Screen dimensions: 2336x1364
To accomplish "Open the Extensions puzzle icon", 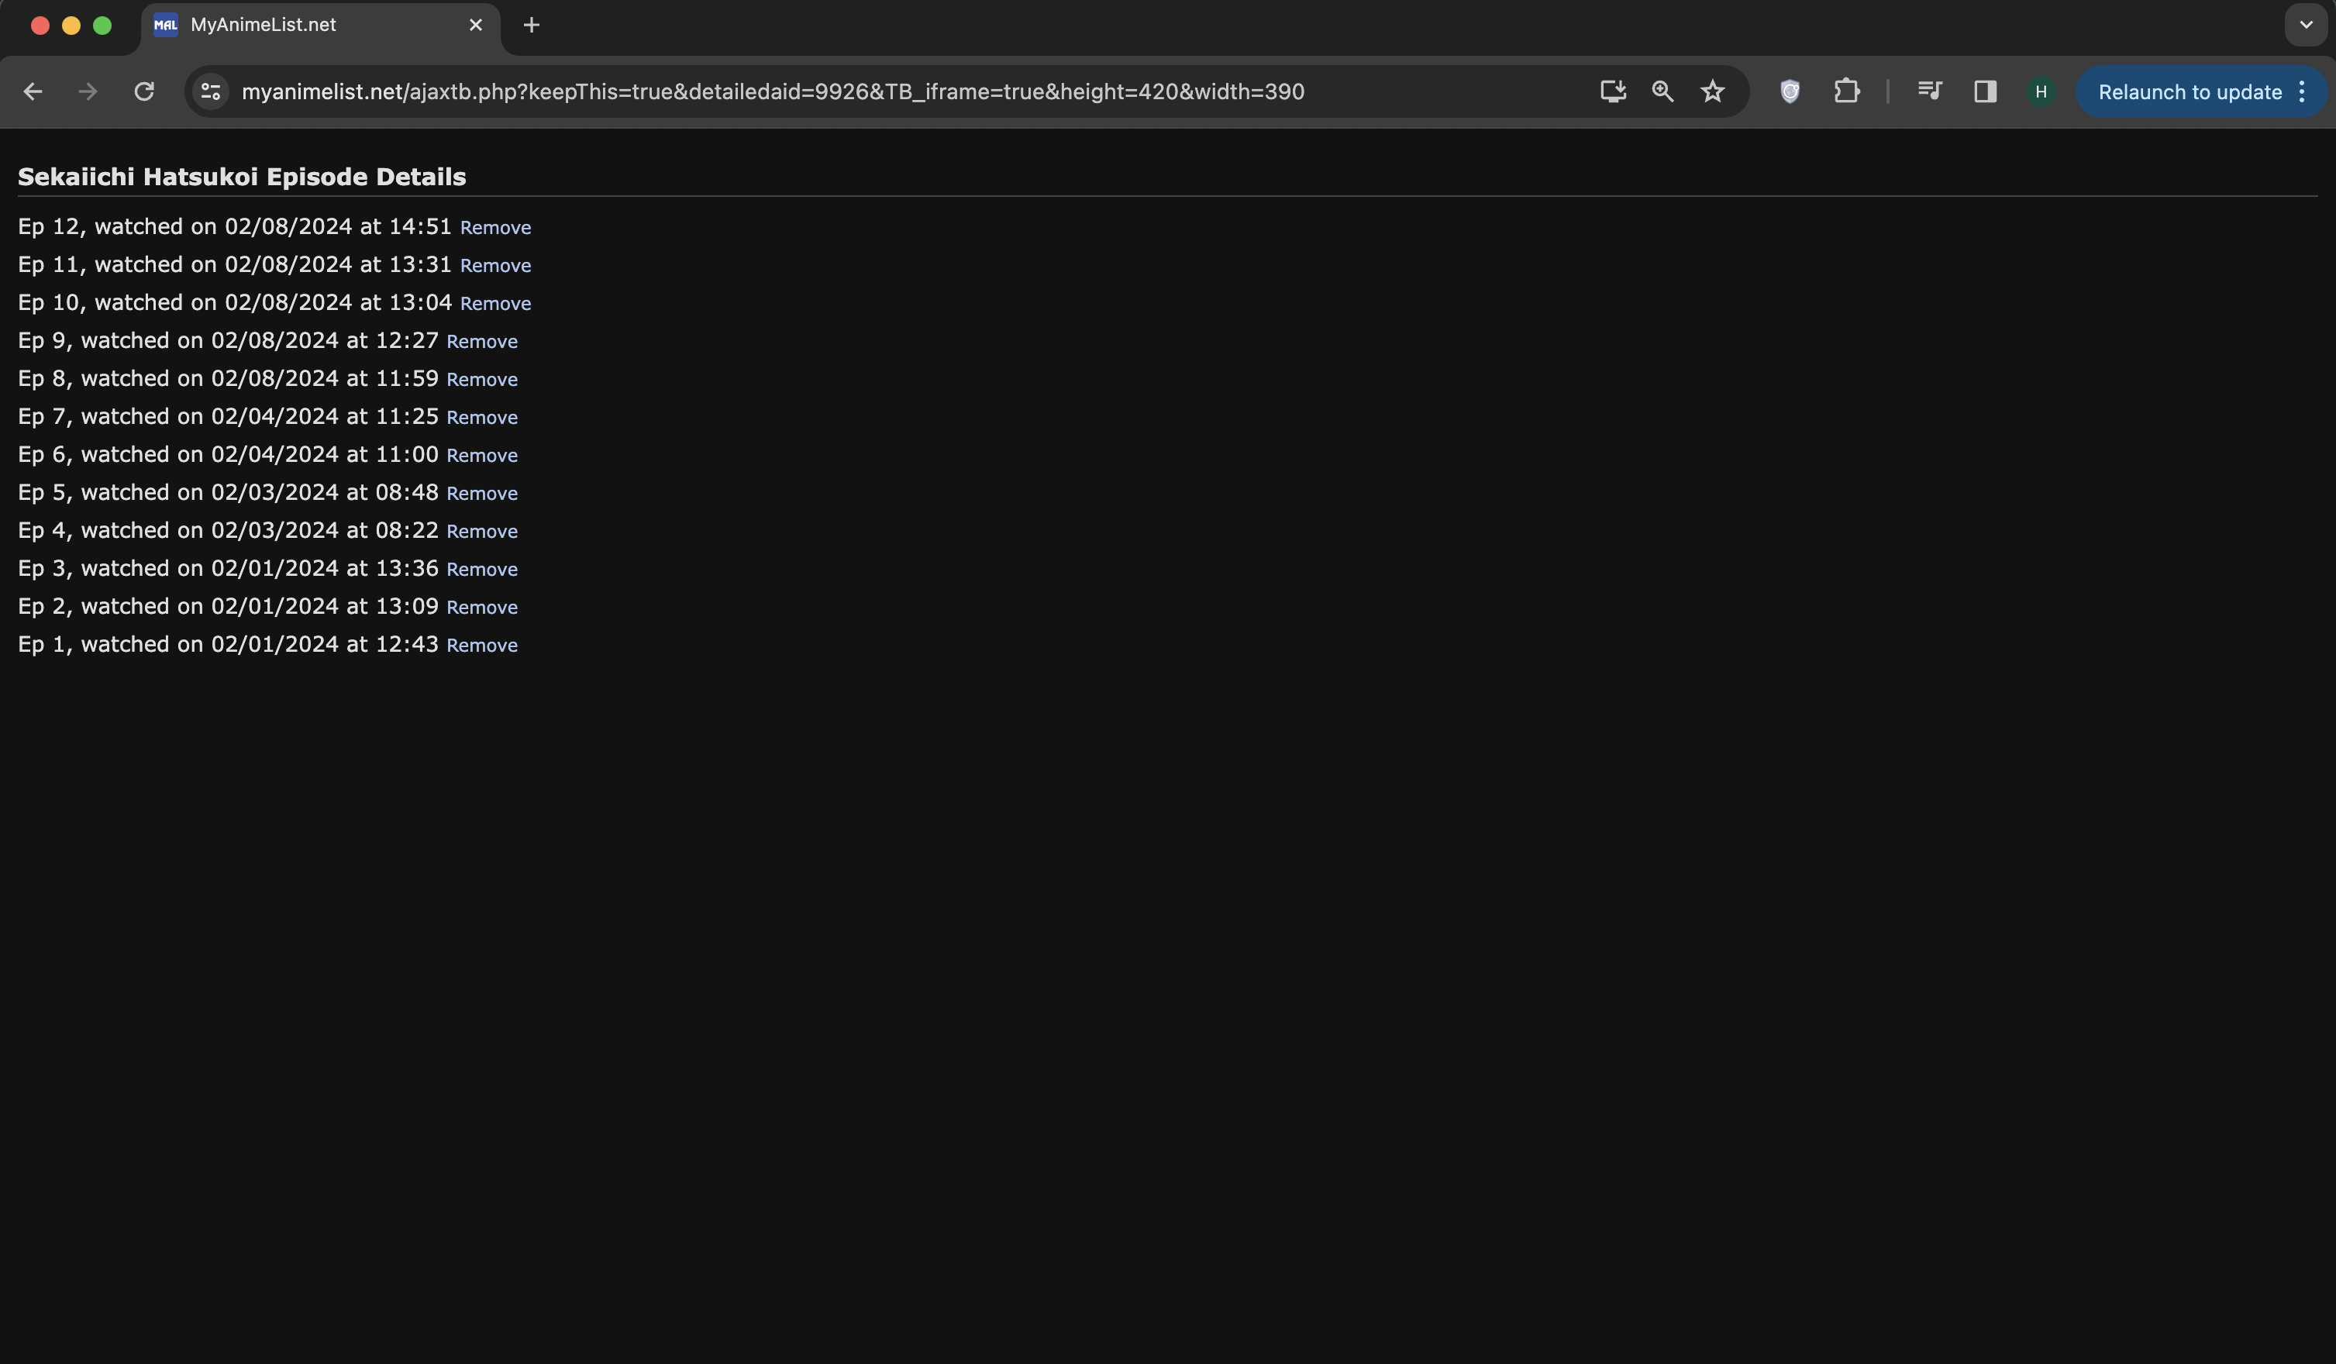I will [x=1845, y=91].
